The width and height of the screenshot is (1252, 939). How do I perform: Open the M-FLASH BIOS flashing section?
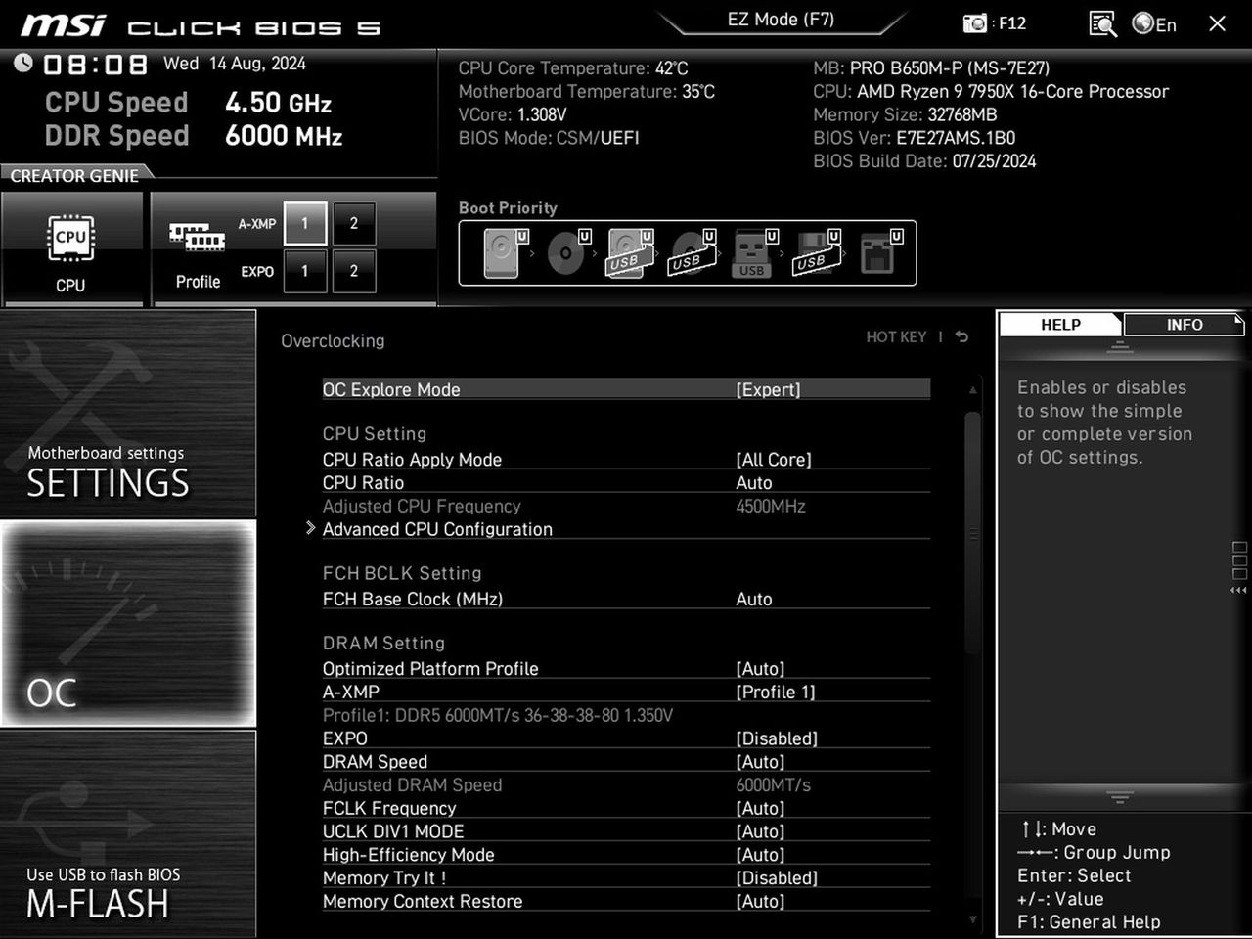(x=128, y=833)
